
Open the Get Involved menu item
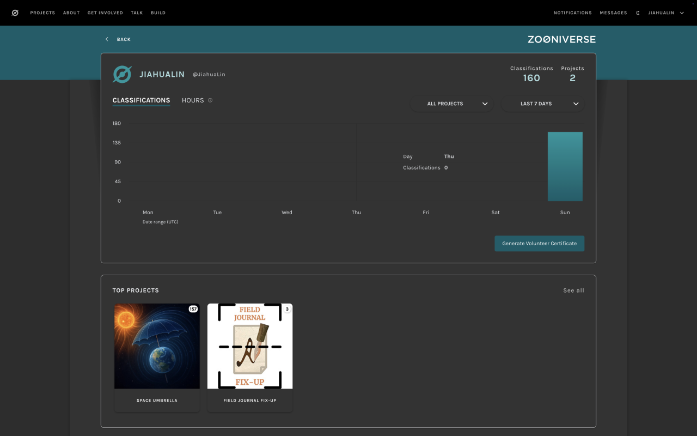click(x=105, y=13)
